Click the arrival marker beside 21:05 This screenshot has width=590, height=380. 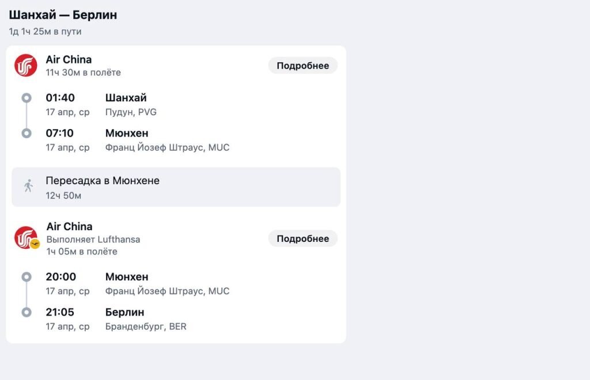pyautogui.click(x=25, y=312)
